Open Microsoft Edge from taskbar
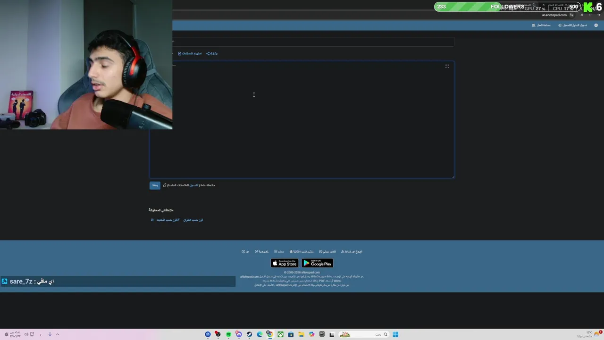Viewport: 604px width, 340px height. coord(260,334)
